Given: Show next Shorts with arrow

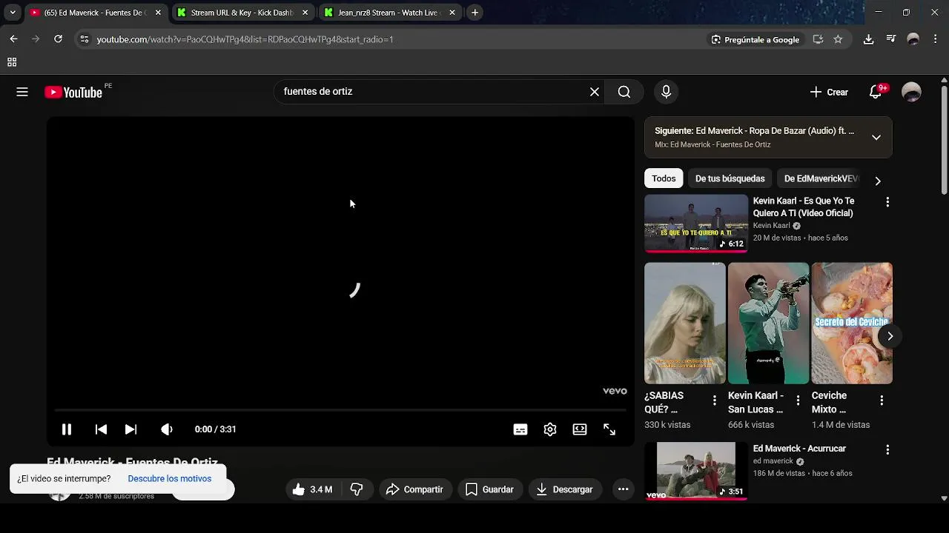Looking at the screenshot, I should click(x=890, y=336).
